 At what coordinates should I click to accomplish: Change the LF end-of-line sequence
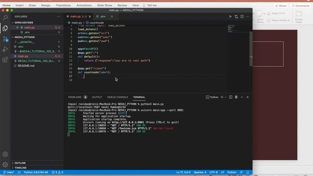pos(223,172)
